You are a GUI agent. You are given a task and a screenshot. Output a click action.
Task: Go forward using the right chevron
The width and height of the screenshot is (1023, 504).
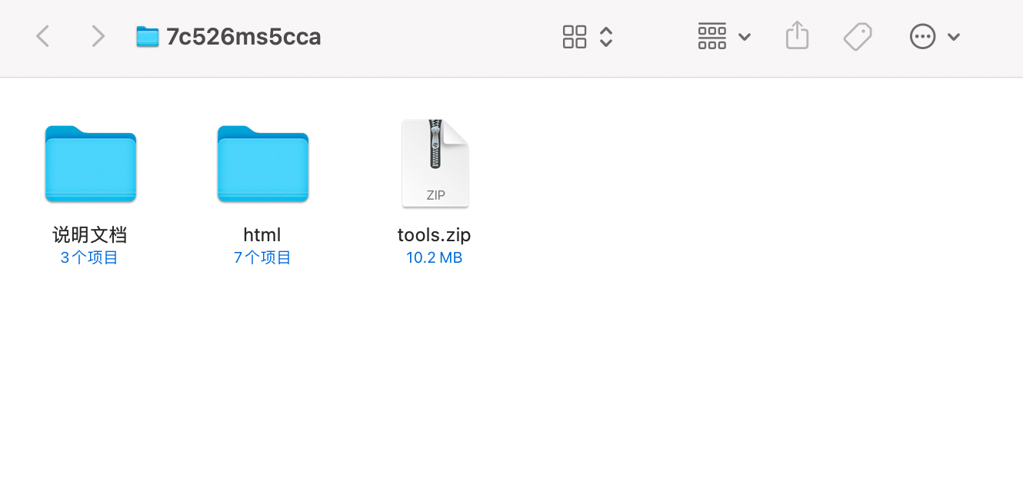[x=98, y=36]
